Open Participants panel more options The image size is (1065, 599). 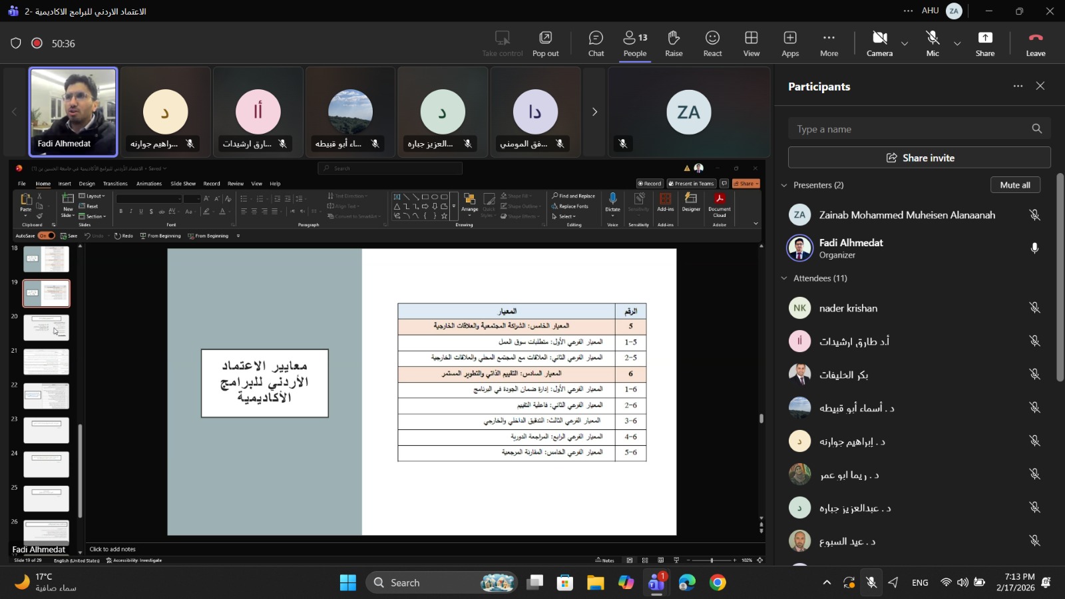click(1018, 87)
